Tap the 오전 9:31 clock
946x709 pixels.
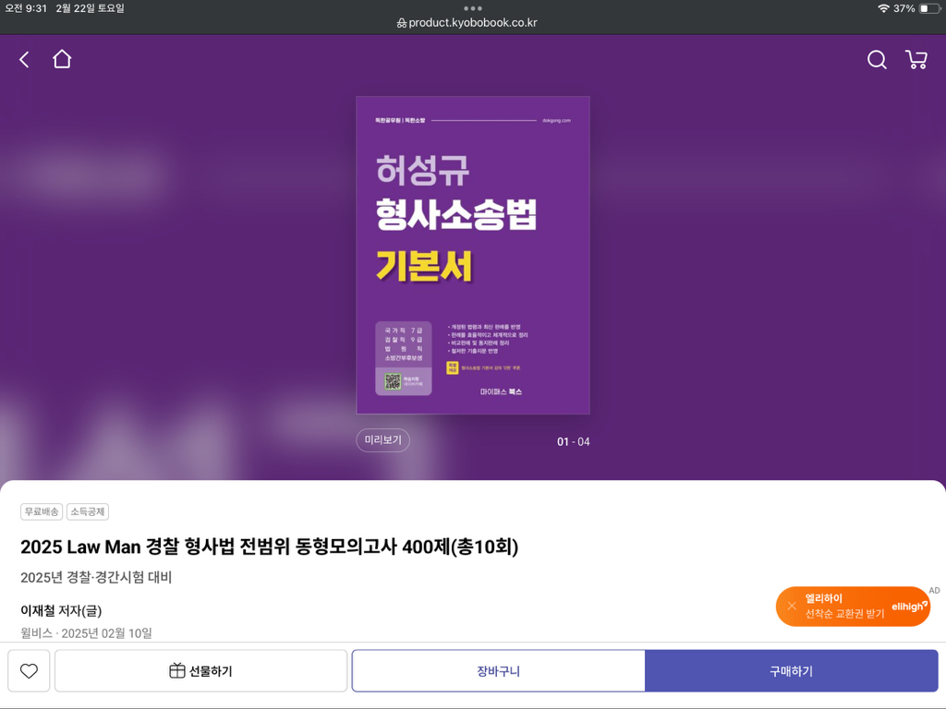(25, 8)
